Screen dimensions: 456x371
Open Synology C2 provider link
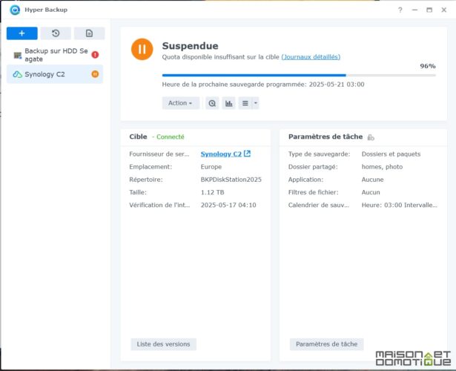pyautogui.click(x=221, y=154)
